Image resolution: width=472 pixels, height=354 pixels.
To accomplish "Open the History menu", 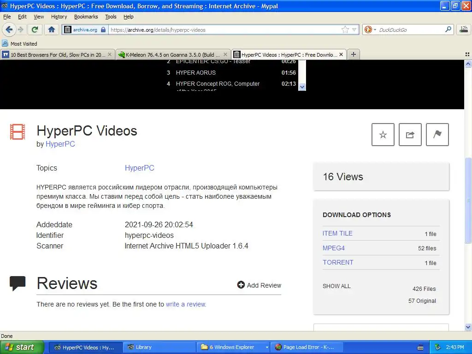I will click(x=59, y=17).
